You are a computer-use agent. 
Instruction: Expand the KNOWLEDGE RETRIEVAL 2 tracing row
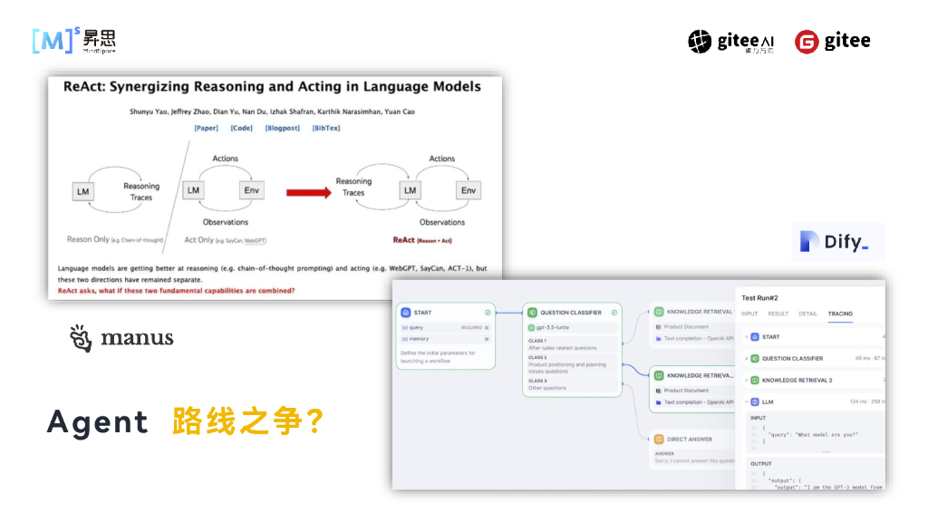(x=747, y=380)
